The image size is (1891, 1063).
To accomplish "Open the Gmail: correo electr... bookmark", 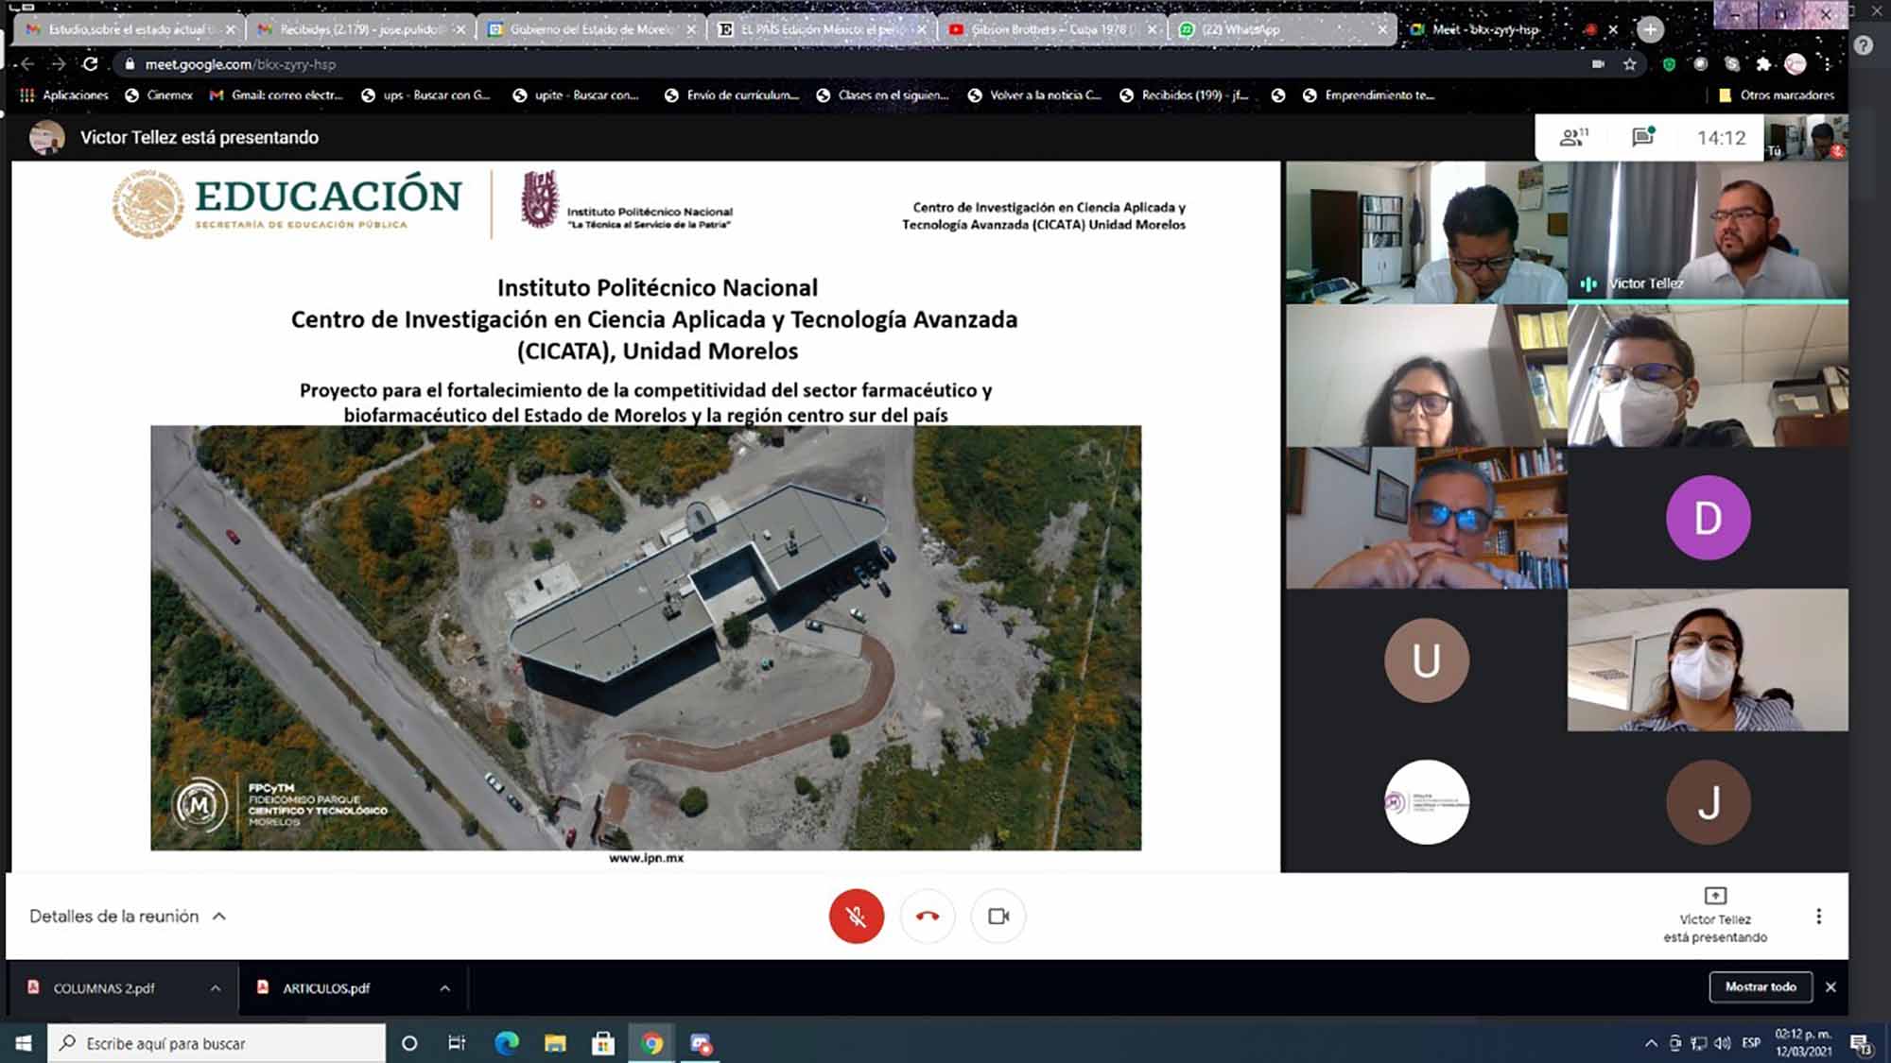I will click(276, 94).
